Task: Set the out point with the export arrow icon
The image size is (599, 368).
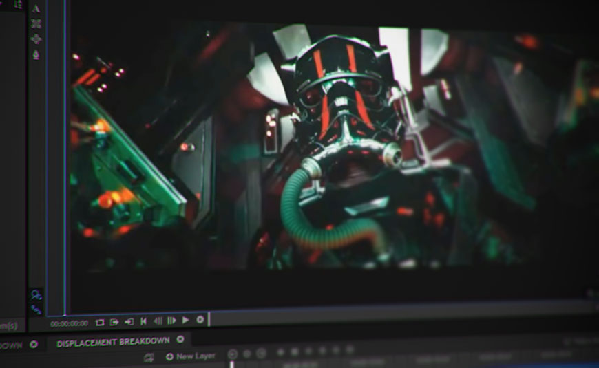Action: pos(114,322)
